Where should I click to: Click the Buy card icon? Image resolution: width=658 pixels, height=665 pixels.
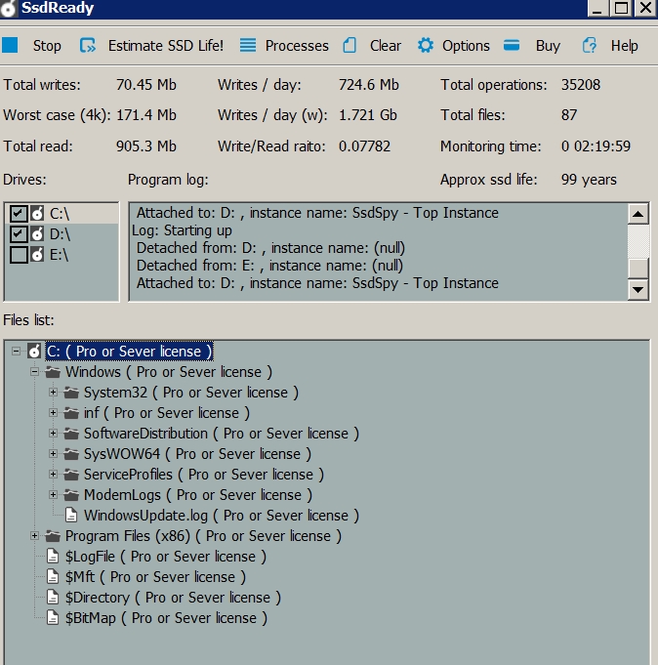click(512, 45)
